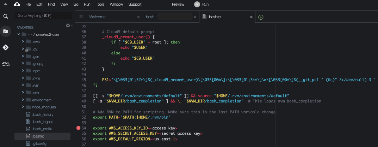Expand the .gem folder
Screen dimensions: 378x147
click(23, 56)
